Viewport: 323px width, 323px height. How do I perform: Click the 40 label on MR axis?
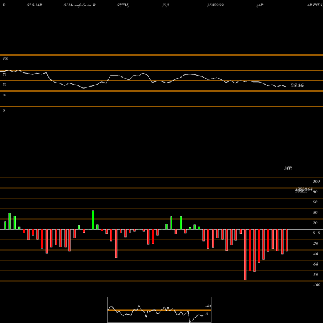(315, 213)
